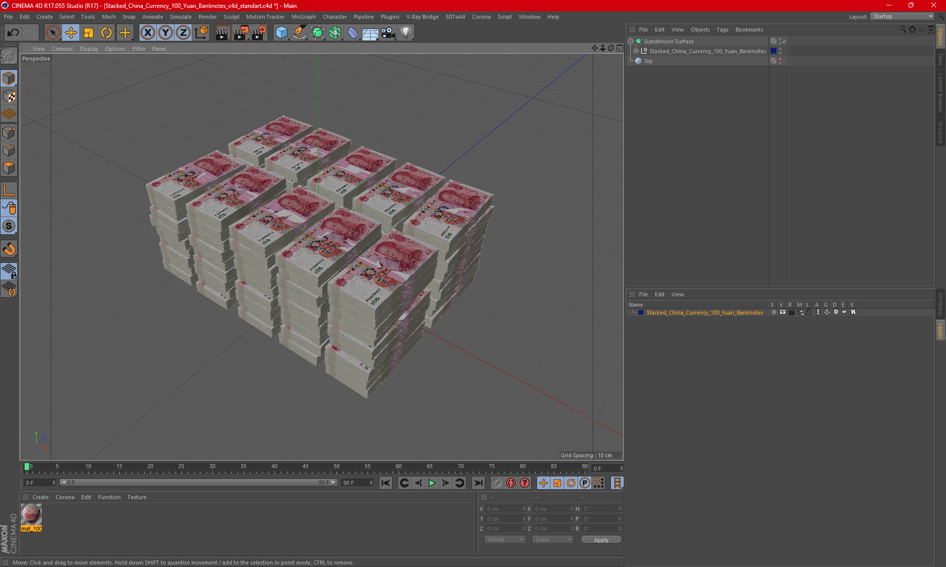This screenshot has width=946, height=567.
Task: Toggle X axis lock
Action: (x=147, y=33)
